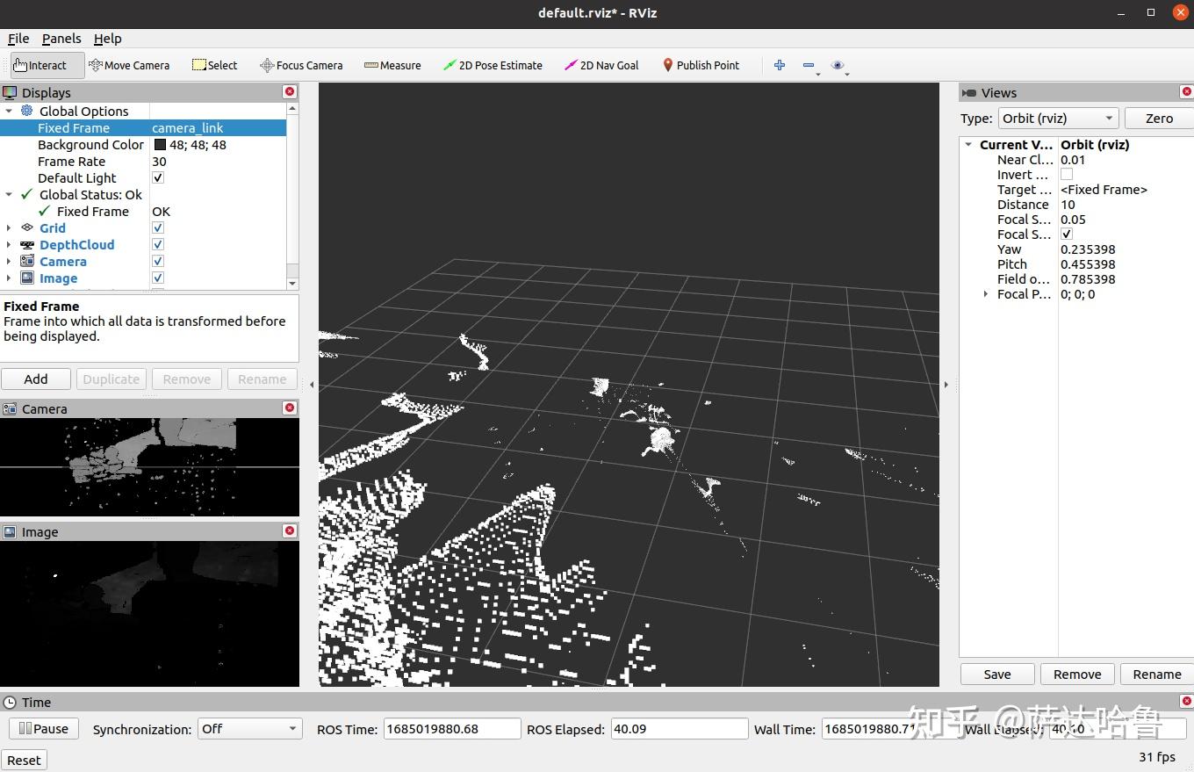Open the Synchronization dropdown
The image size is (1194, 772).
(249, 729)
